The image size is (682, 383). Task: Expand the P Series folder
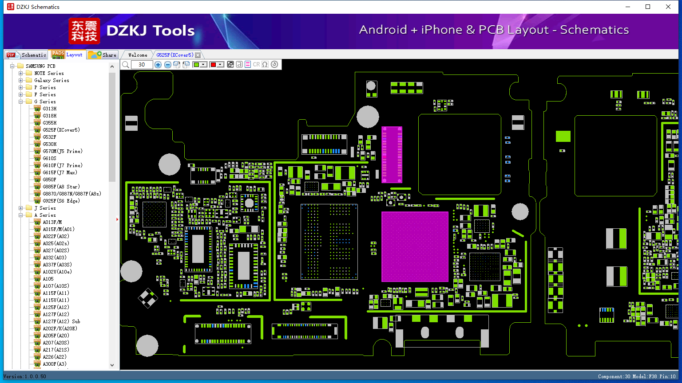pyautogui.click(x=21, y=87)
